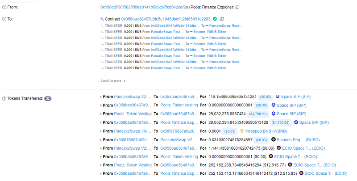
Task: Copy the To contract address
Action: click(x=222, y=19)
